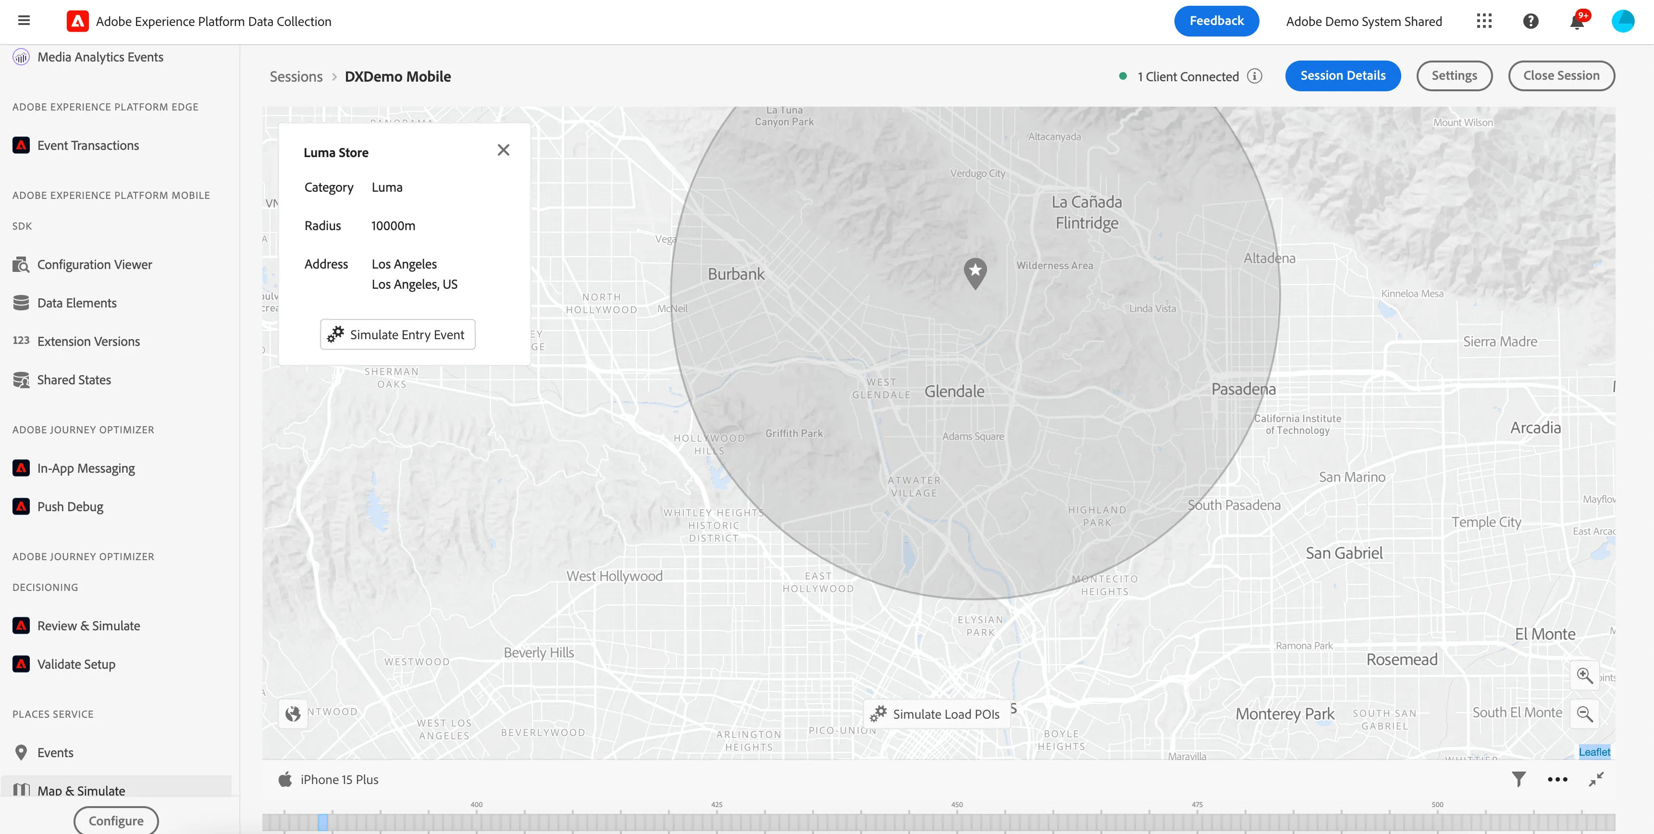The height and width of the screenshot is (834, 1654).
Task: Open Session Details
Action: pyautogui.click(x=1343, y=76)
